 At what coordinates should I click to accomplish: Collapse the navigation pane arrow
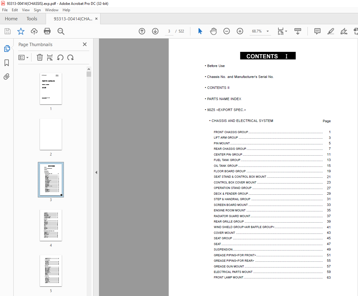point(96,172)
